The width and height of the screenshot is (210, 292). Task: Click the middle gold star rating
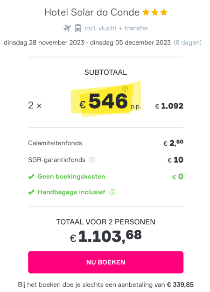(x=155, y=13)
